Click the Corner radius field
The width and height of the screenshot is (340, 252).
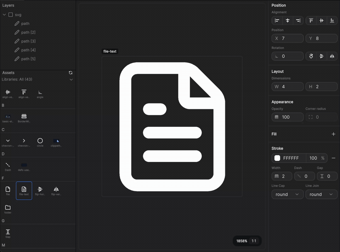coord(321,117)
